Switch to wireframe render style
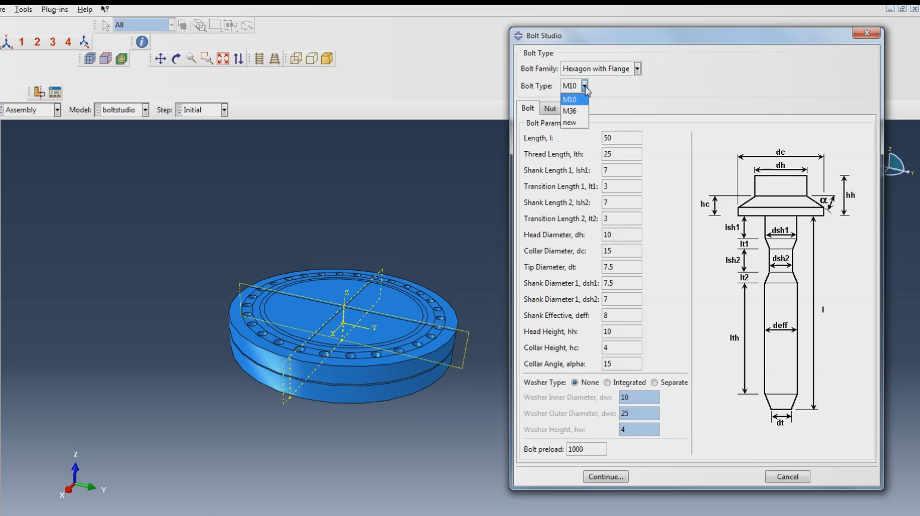Viewport: 920px width, 516px height. click(x=297, y=58)
